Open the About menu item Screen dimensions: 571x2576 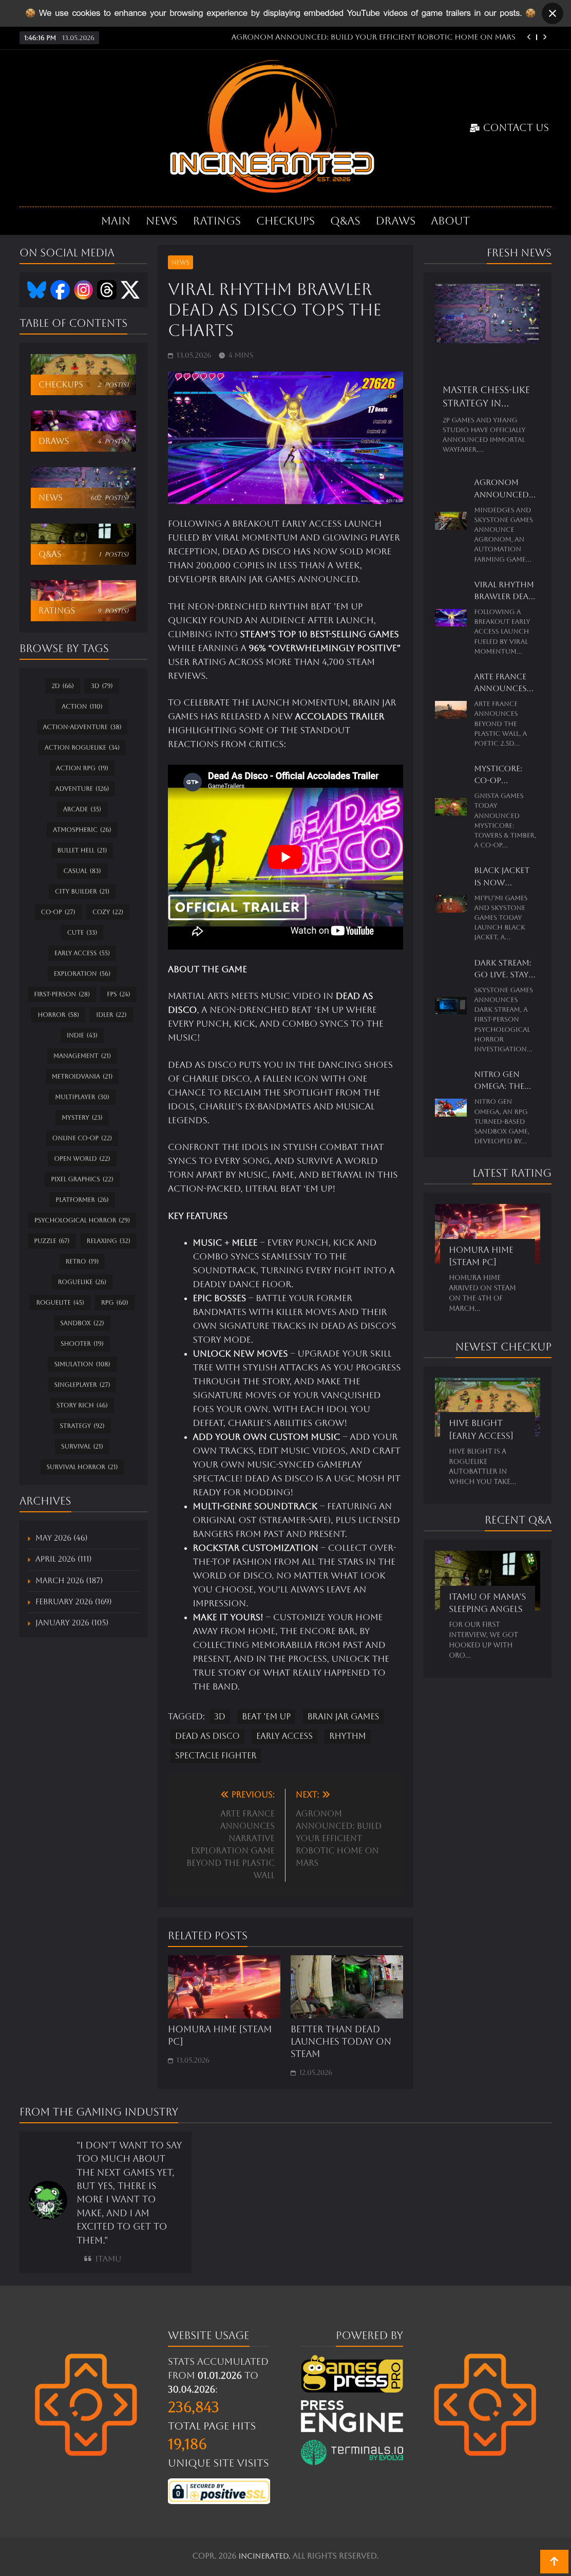pos(450,221)
